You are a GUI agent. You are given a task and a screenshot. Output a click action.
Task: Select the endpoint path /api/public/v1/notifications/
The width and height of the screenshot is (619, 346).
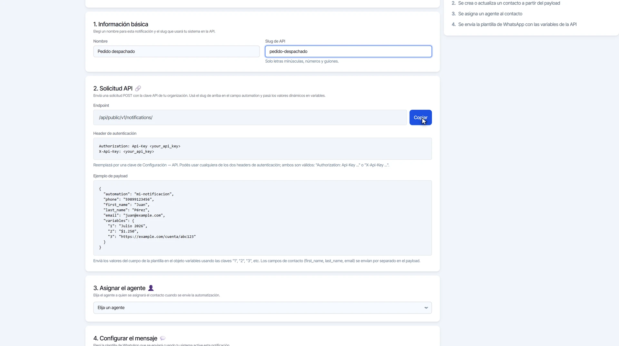pyautogui.click(x=126, y=118)
